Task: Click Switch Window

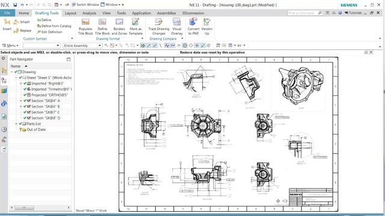Action: 85,5
